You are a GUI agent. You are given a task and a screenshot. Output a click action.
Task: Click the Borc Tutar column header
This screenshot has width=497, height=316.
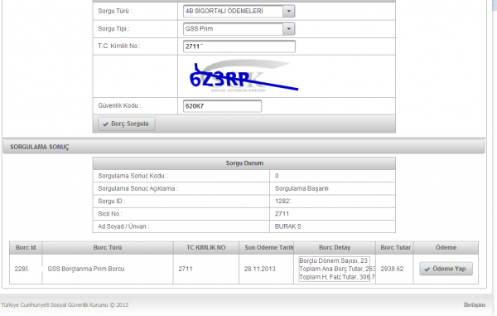394,247
